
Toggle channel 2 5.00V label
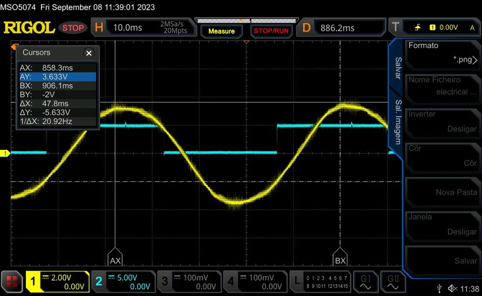124,282
